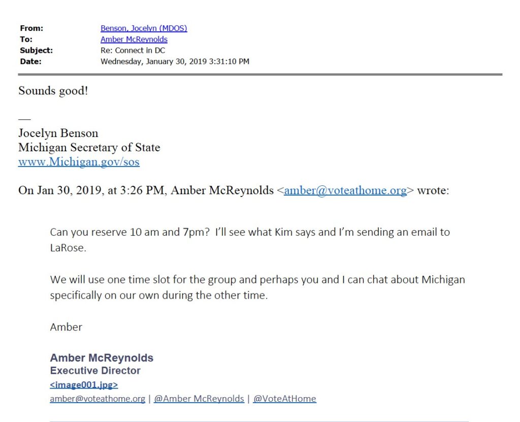Open the www.Michigan.gov/sos link
Screen dimensions: 520x422
coord(79,162)
